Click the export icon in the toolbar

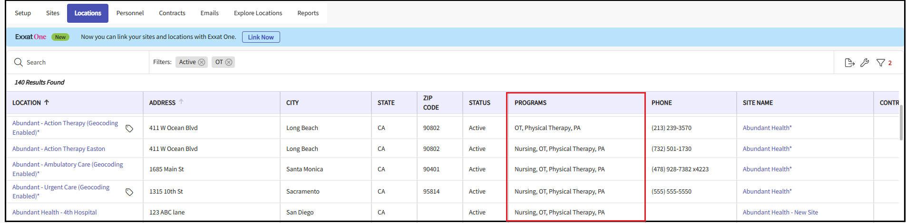(849, 63)
